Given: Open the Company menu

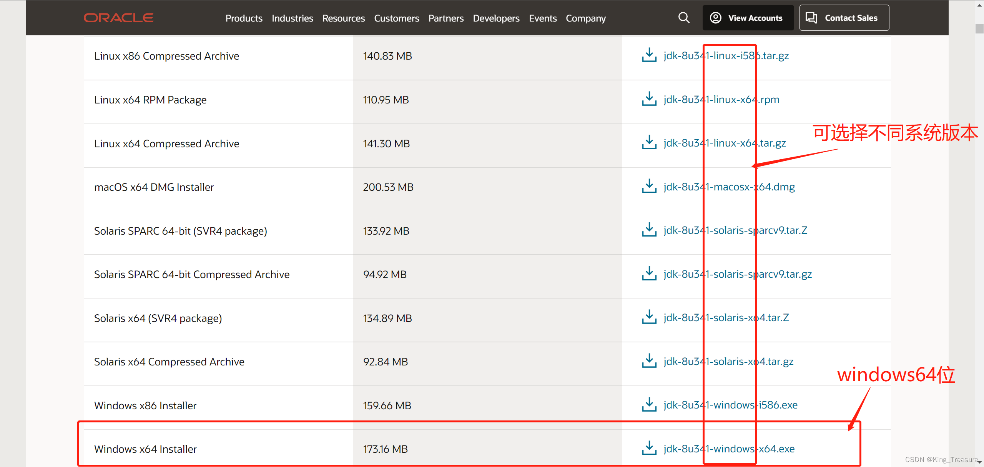Looking at the screenshot, I should pos(585,18).
